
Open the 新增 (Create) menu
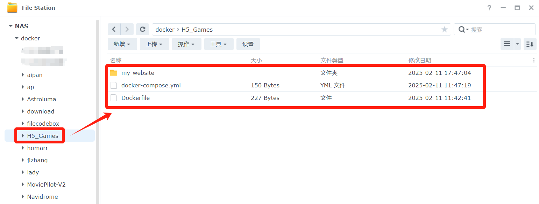(122, 44)
